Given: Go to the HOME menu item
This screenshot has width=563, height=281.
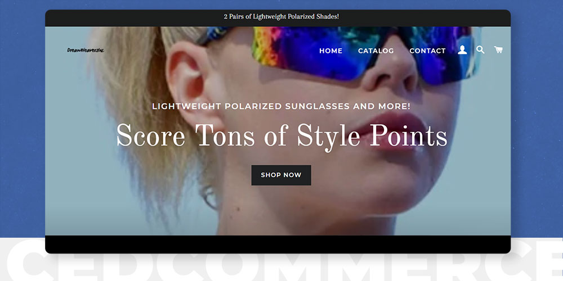Looking at the screenshot, I should [x=330, y=51].
